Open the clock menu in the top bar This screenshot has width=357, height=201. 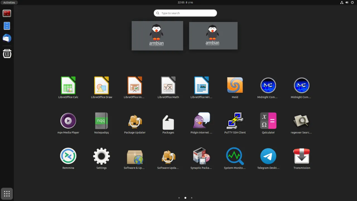point(185,2)
